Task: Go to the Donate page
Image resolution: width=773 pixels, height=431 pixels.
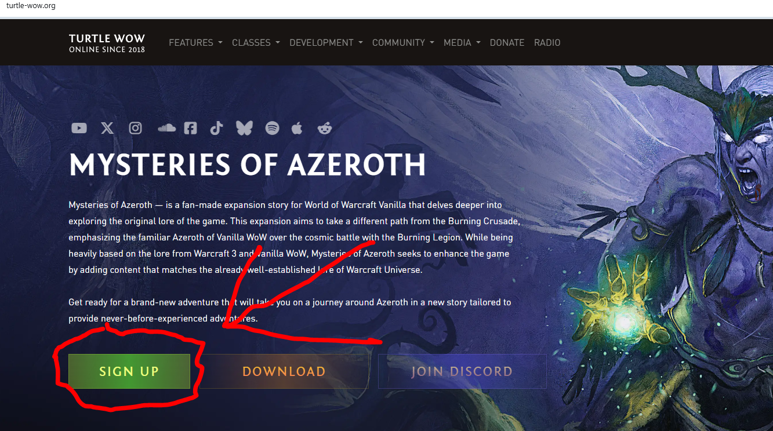Action: pyautogui.click(x=507, y=42)
